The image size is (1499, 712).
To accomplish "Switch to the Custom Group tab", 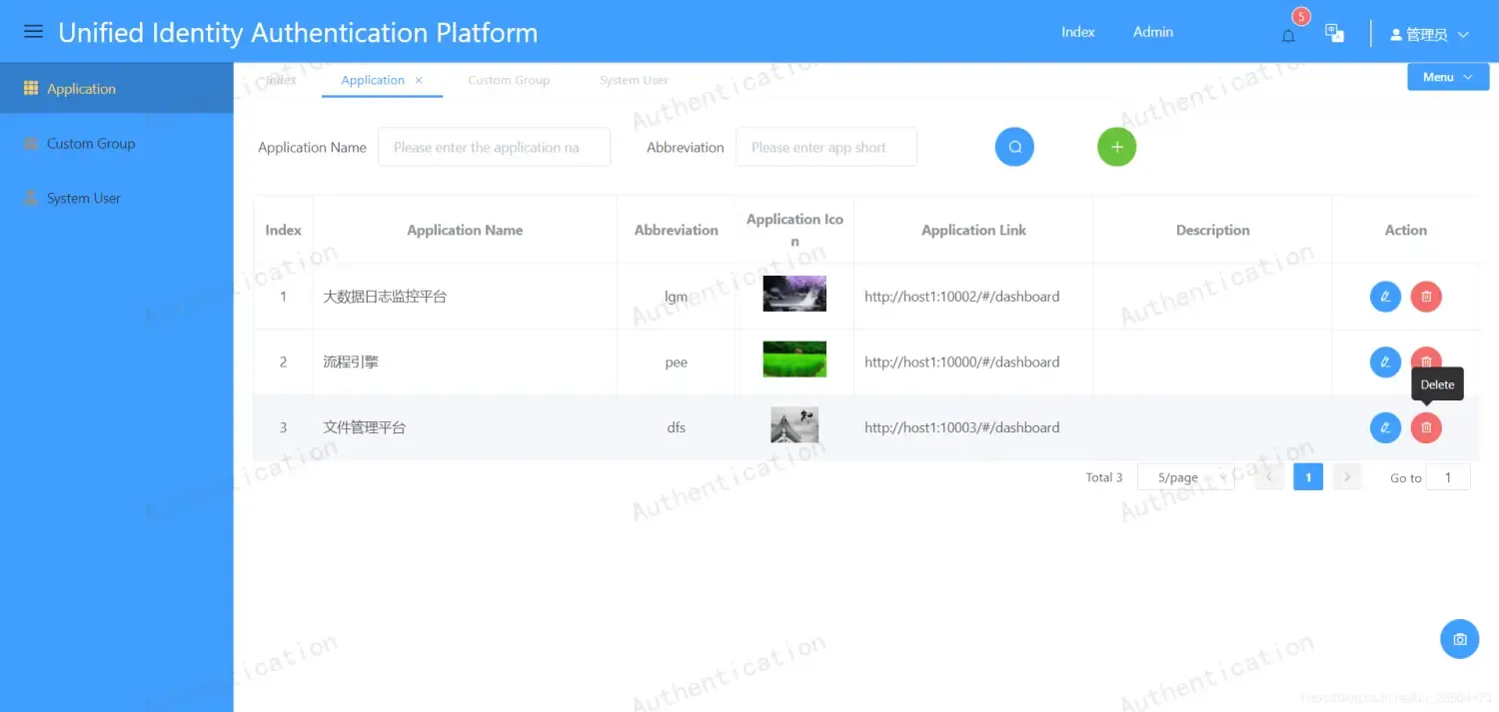I will tap(509, 80).
